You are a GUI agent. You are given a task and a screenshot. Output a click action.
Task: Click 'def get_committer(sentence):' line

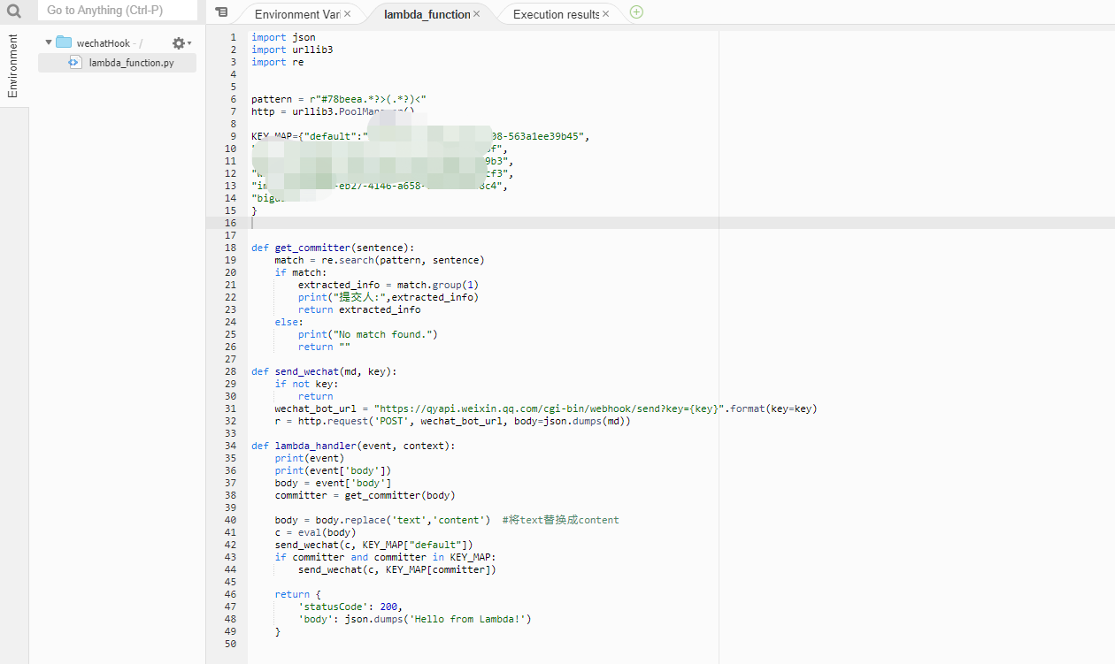coord(333,248)
